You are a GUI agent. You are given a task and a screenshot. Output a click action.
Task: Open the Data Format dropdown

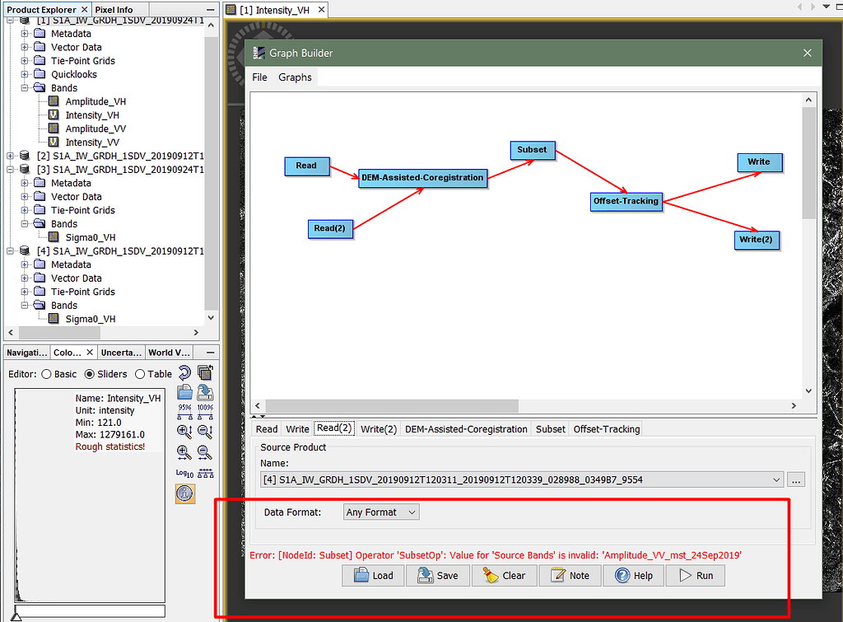coord(380,511)
